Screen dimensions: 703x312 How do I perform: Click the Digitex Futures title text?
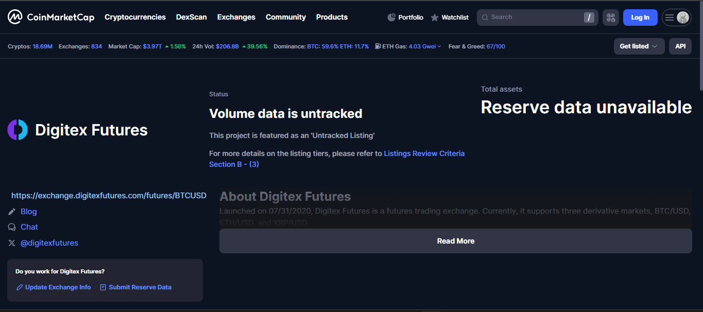pos(92,130)
